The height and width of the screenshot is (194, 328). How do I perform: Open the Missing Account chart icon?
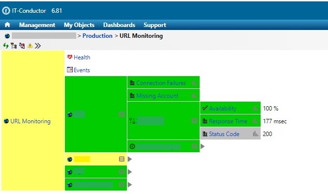(x=194, y=95)
